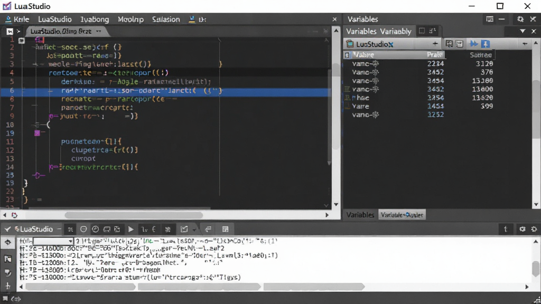Click the table grid icon in console toolbar

point(225,229)
